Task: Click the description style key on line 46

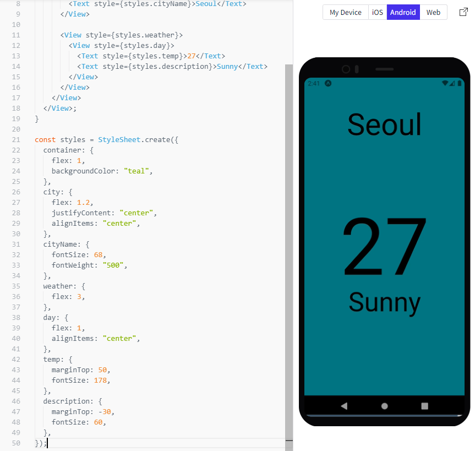Action: (68, 401)
